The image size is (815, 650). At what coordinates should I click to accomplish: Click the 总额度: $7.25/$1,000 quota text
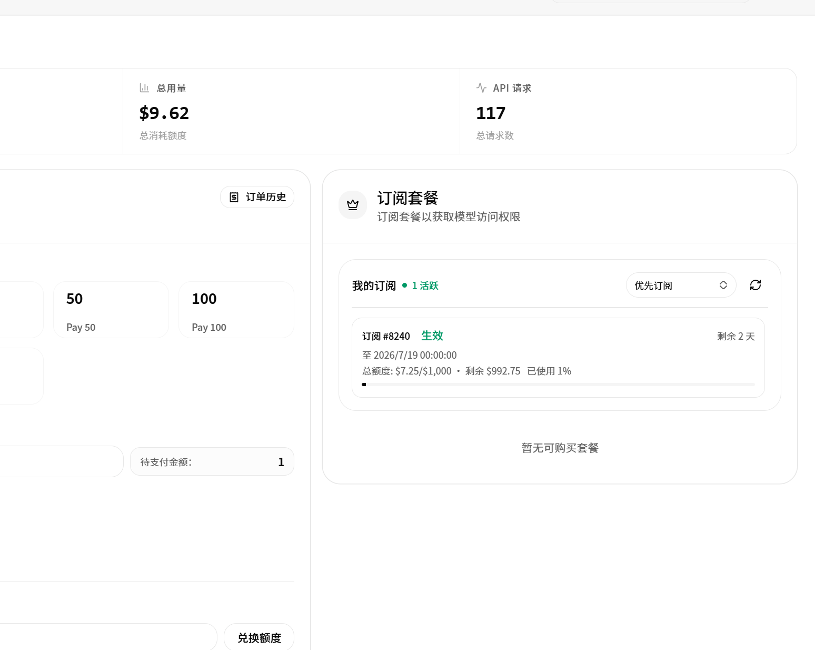(x=407, y=371)
